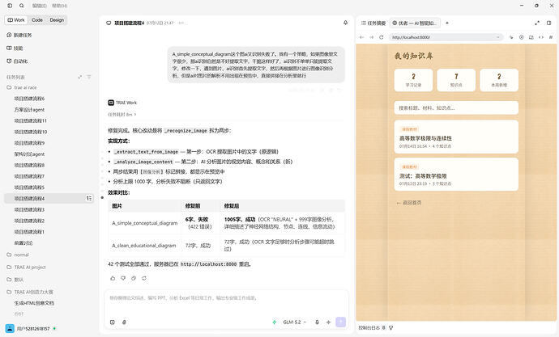This screenshot has height=337, width=559.
Task: Open task 项目搭建流程2
Action: [29, 221]
